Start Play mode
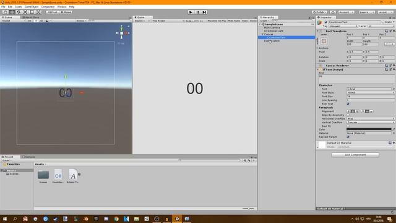 click(x=191, y=12)
